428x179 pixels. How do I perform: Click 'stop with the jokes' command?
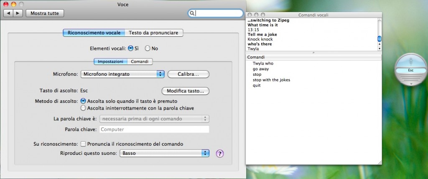click(271, 80)
